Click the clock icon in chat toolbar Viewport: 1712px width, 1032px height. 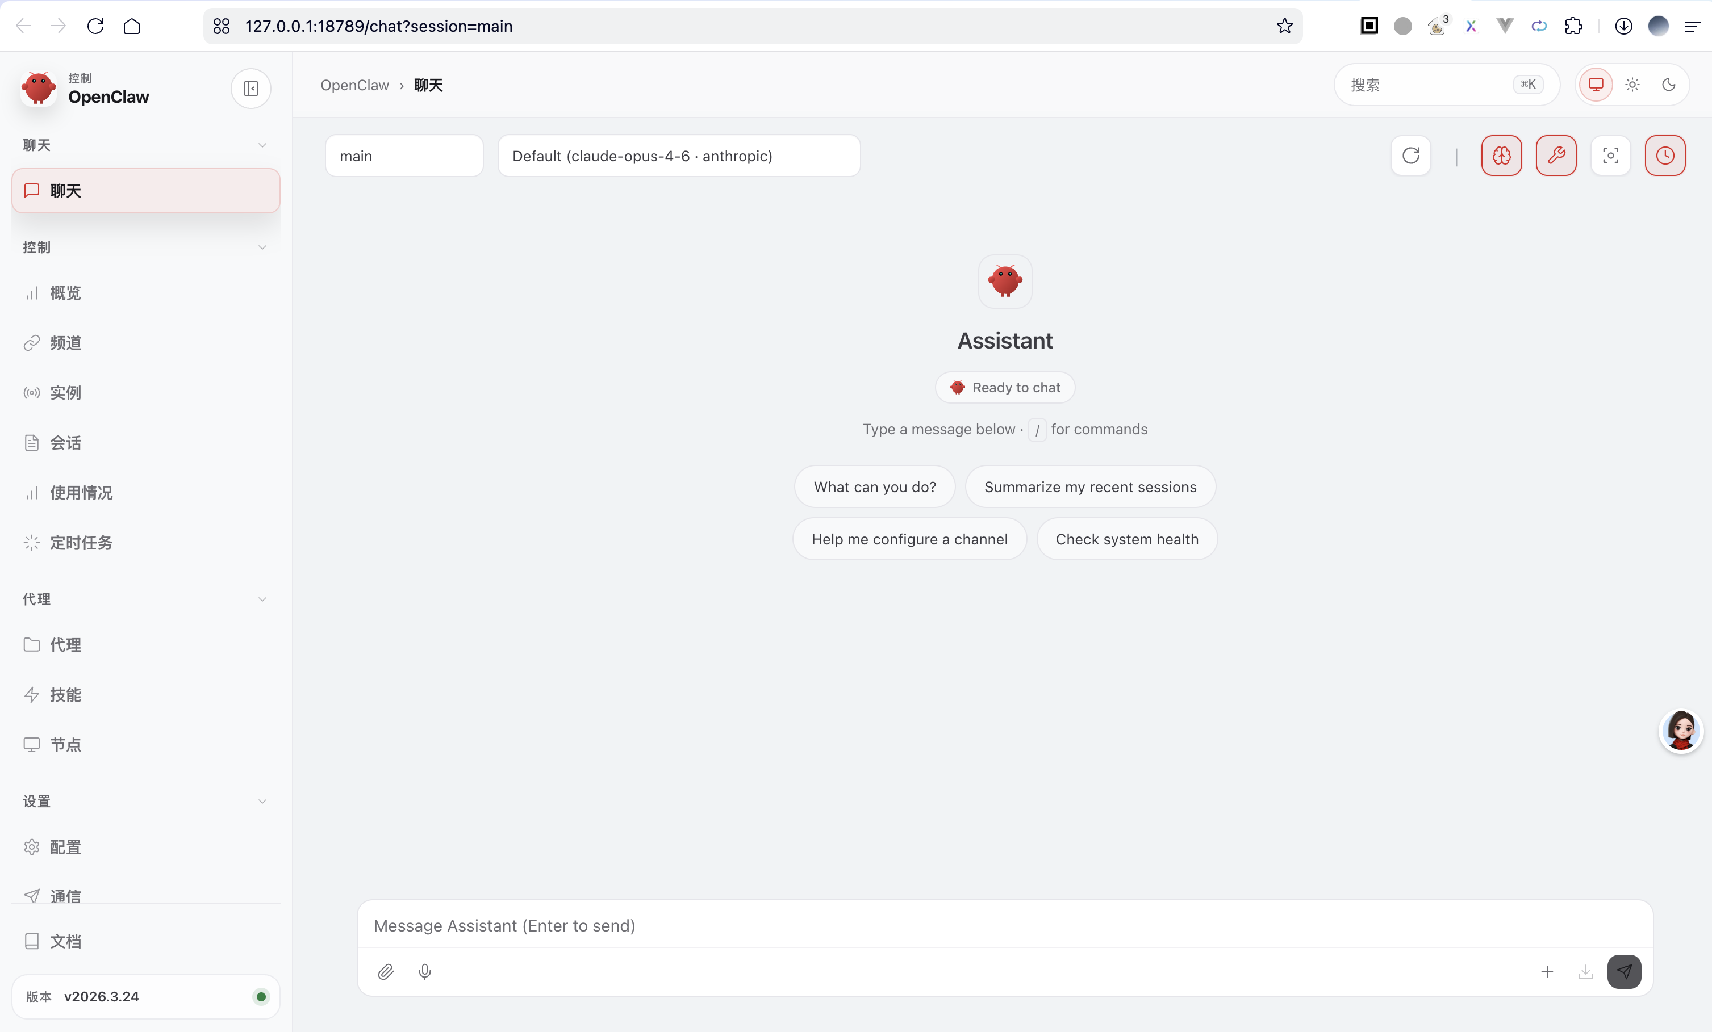click(1665, 156)
